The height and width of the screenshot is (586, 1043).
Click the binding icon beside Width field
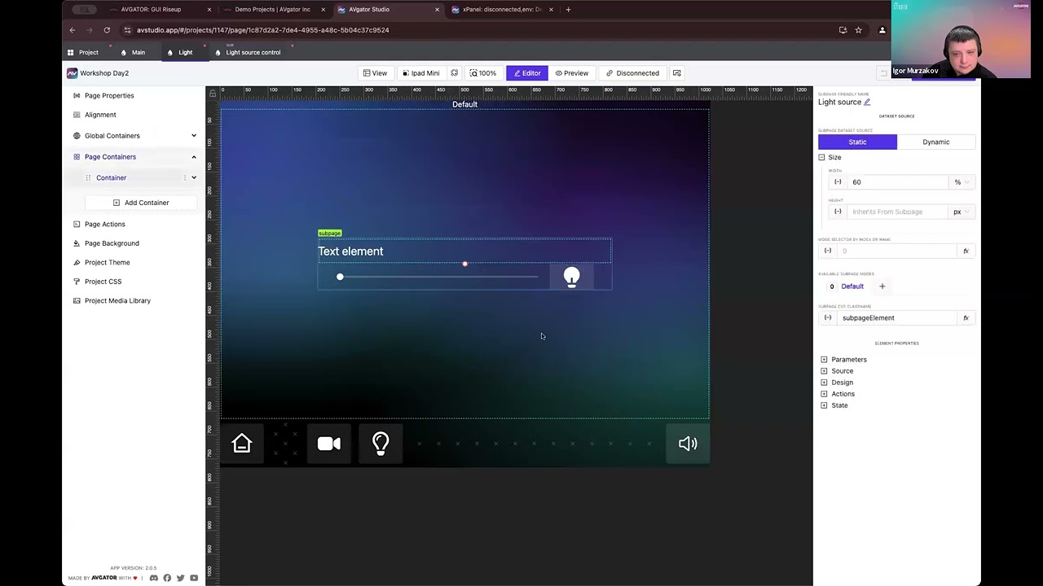pyautogui.click(x=838, y=182)
